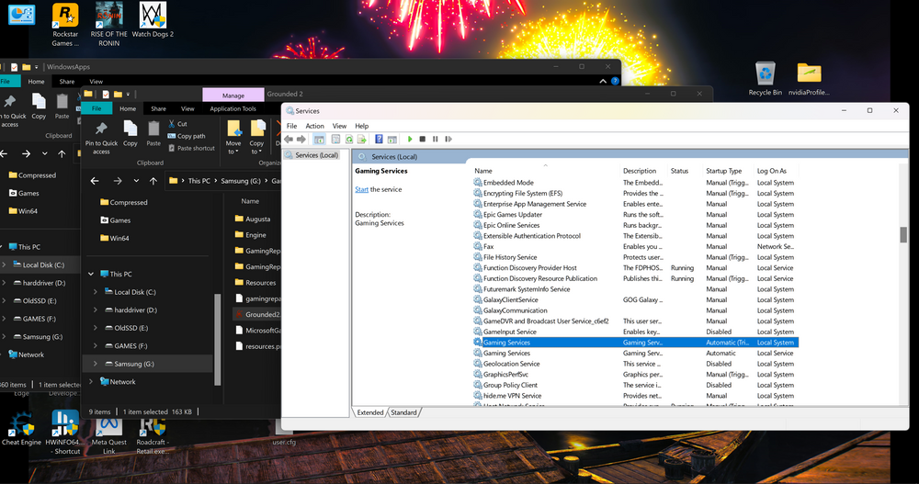
Task: Expand OldSSD (E:) in Grounded 2 window
Action: coord(96,328)
